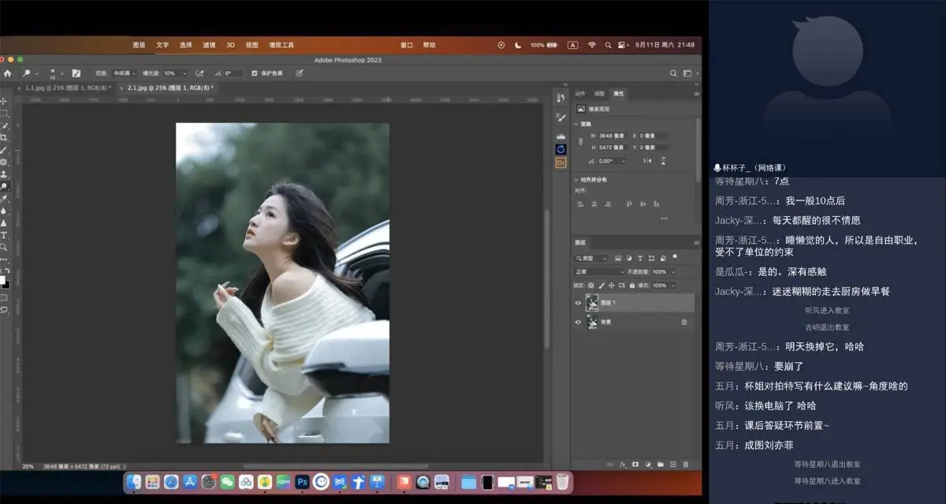Flip horizontally in the Properties panel
946x504 pixels.
[647, 161]
